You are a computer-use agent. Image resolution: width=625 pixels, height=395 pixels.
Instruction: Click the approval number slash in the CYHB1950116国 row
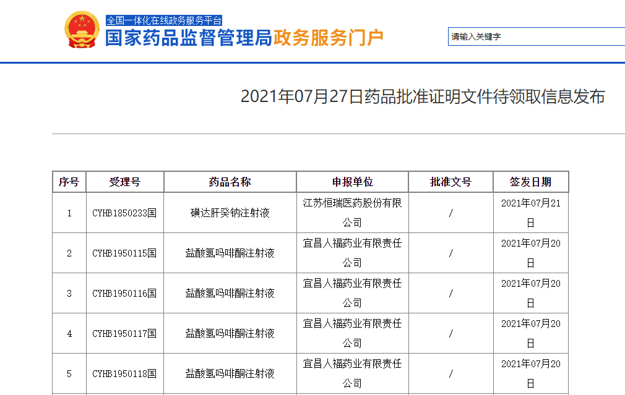pyautogui.click(x=451, y=294)
